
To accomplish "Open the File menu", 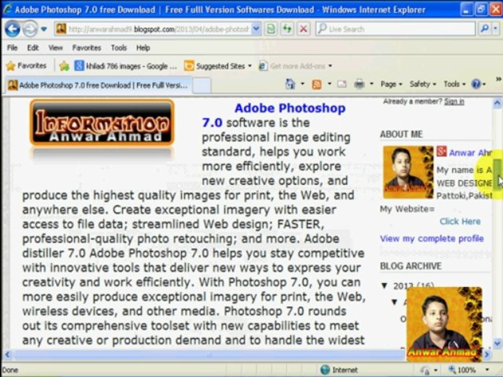I will point(12,48).
